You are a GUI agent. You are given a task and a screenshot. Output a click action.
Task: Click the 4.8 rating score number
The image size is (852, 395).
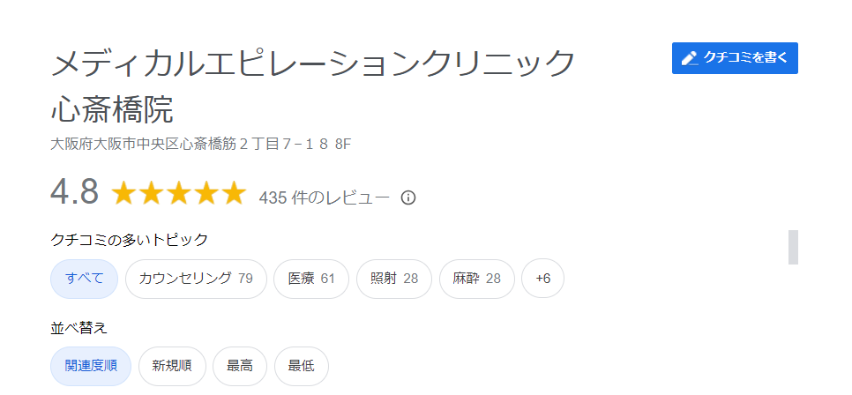coord(74,192)
